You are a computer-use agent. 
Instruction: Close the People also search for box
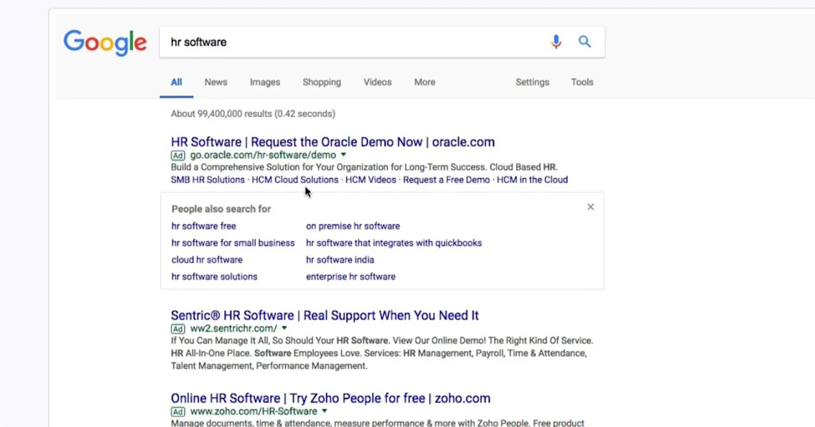(590, 207)
